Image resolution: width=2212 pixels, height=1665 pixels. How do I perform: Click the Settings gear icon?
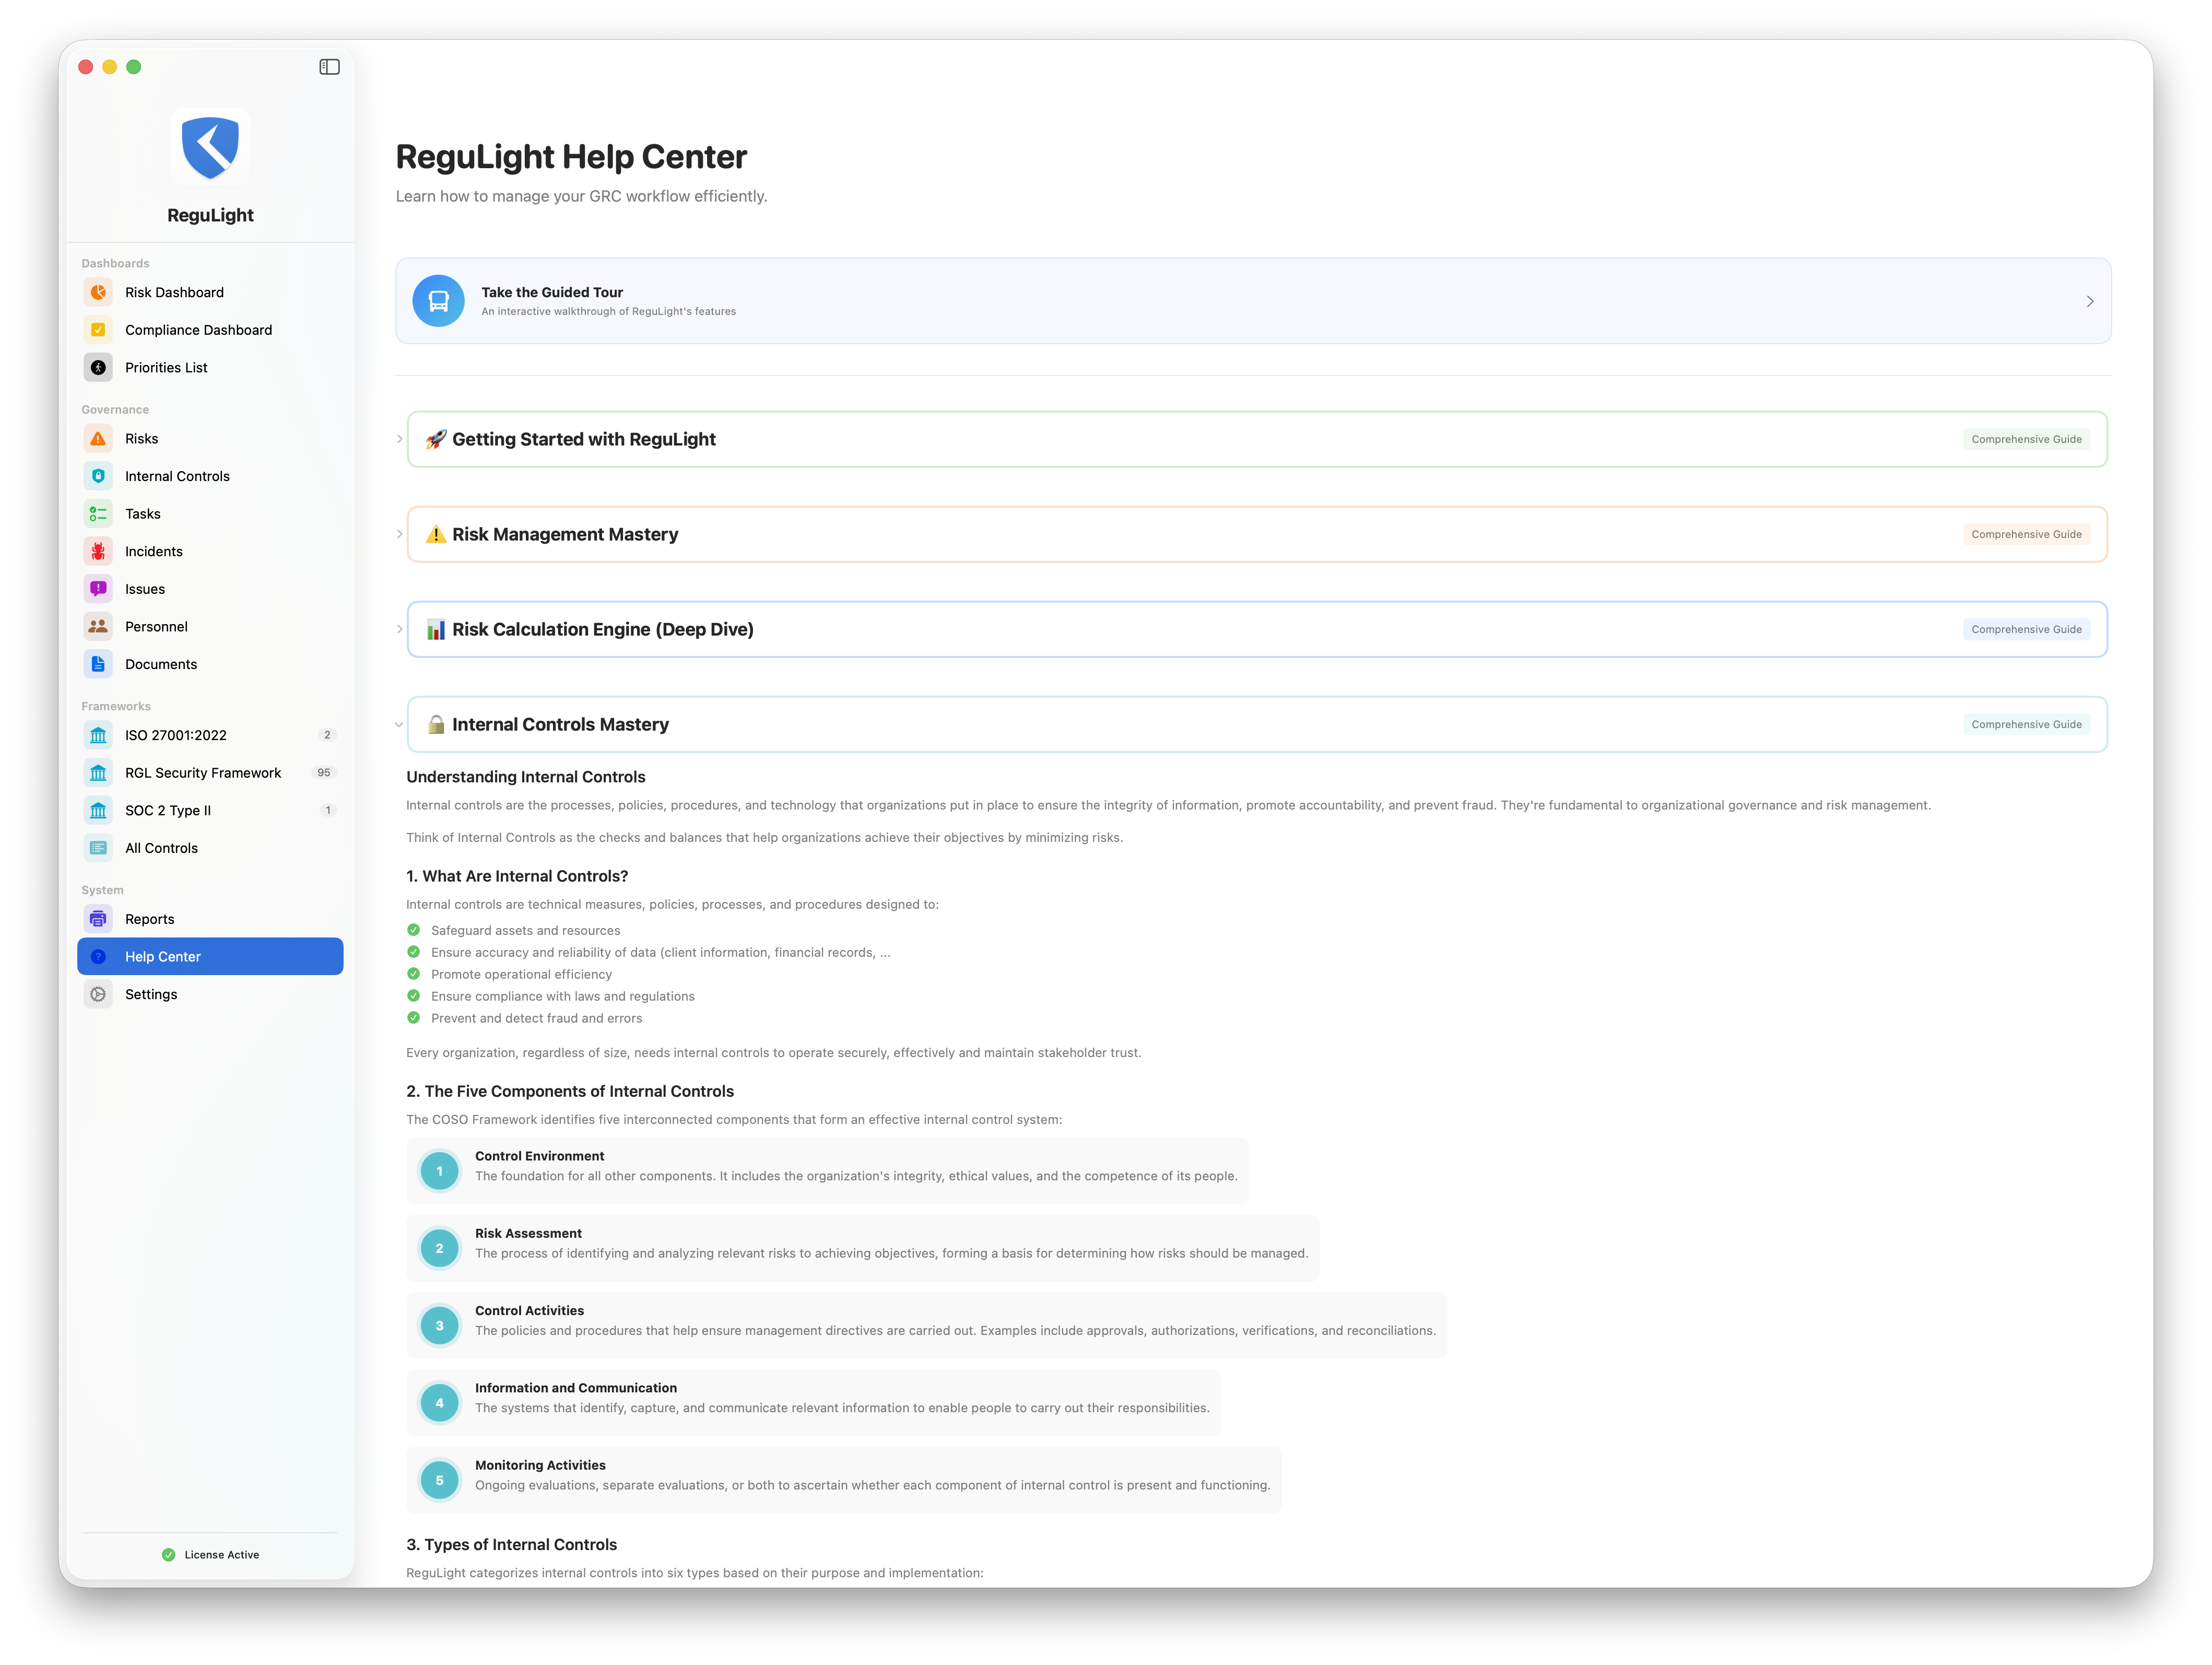(98, 994)
